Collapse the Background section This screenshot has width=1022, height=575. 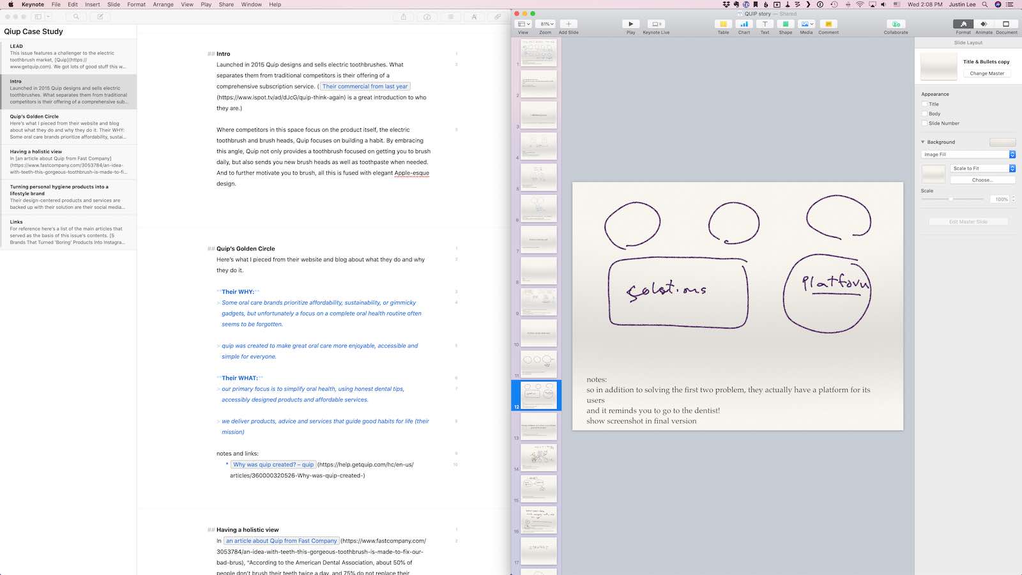923,142
